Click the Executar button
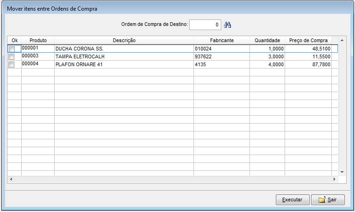Screen dimensions: 355x212 coord(293,200)
